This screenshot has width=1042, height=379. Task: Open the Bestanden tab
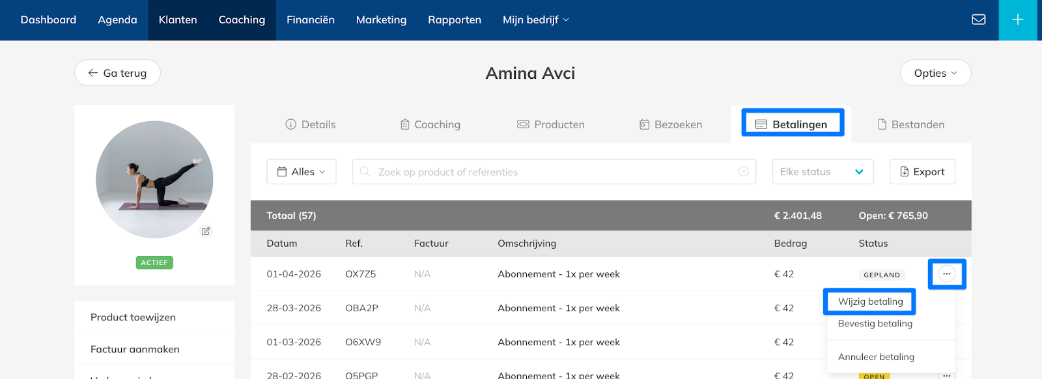coord(910,124)
